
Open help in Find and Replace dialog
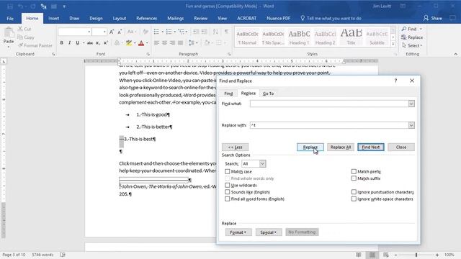(x=395, y=81)
